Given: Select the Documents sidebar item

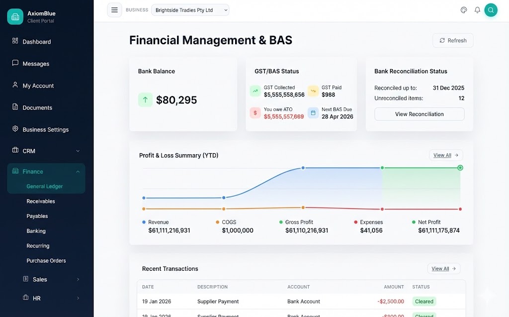Looking at the screenshot, I should click(38, 107).
